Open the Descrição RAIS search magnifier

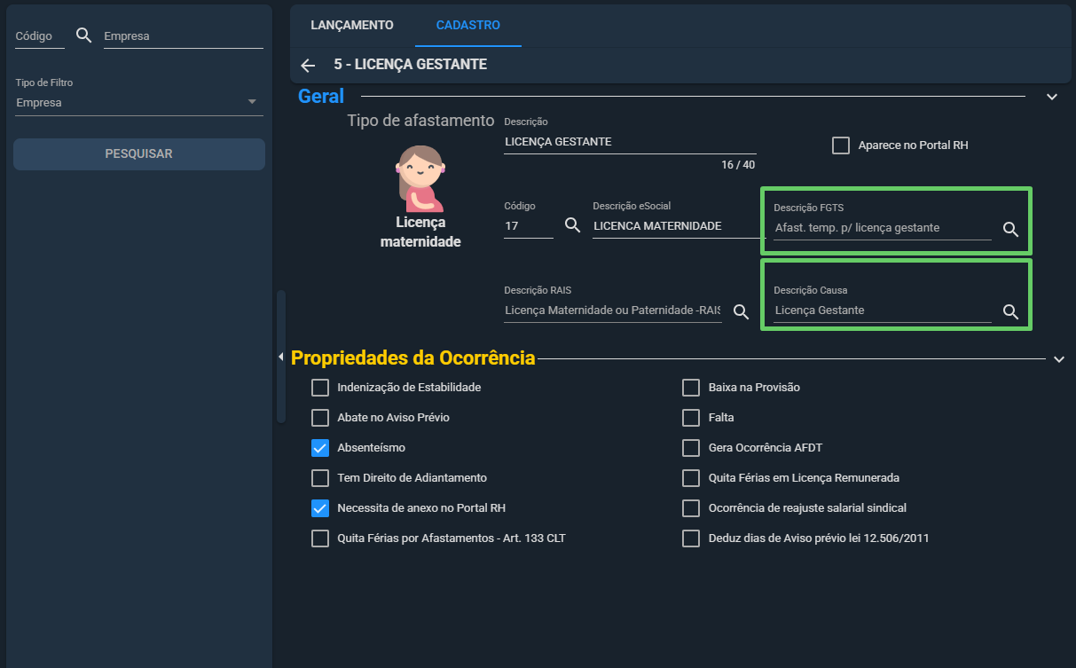click(x=741, y=312)
